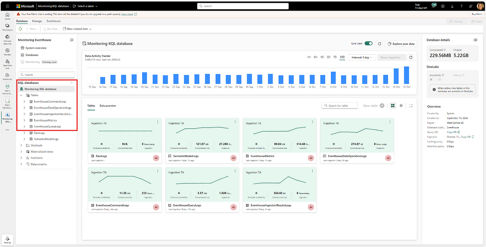Viewport: 486px width, 247px height.
Task: Collapse the Tables tree node
Action: 21,95
